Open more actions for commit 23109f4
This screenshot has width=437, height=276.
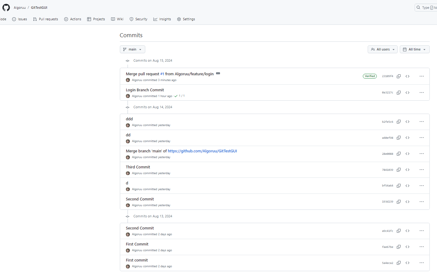422,76
